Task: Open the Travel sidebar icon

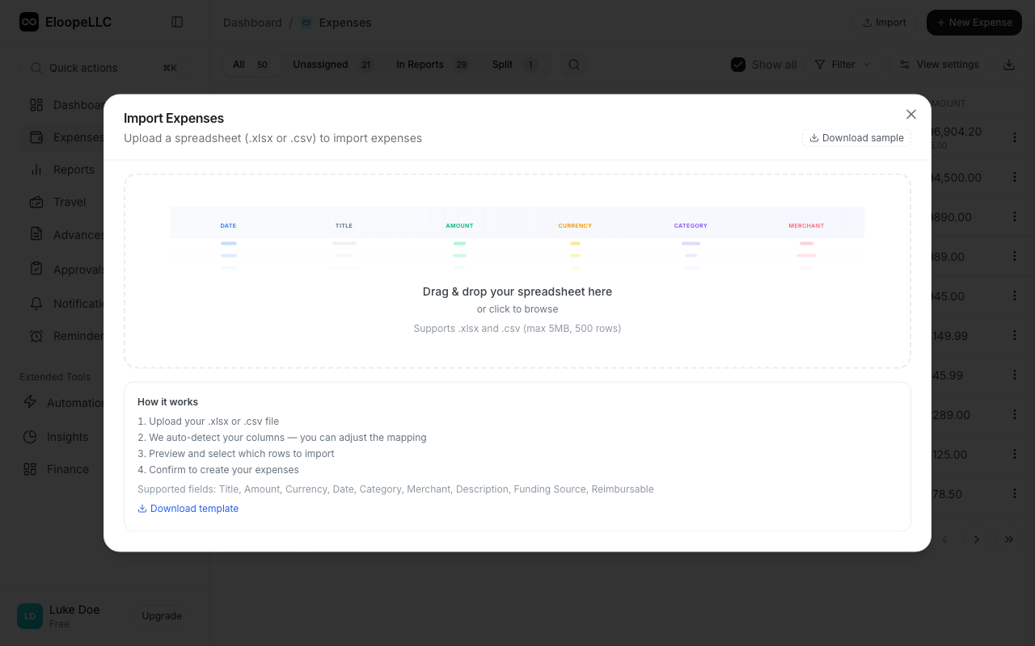Action: [36, 202]
